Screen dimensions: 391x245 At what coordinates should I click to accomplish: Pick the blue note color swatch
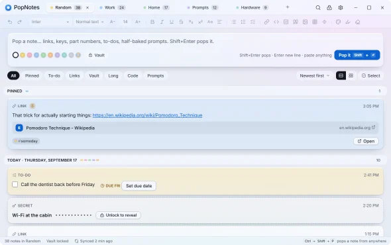point(36,55)
